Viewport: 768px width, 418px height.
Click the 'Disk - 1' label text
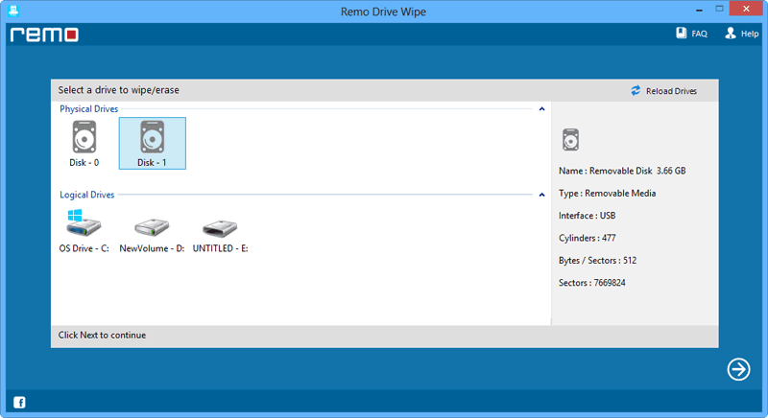pos(152,162)
